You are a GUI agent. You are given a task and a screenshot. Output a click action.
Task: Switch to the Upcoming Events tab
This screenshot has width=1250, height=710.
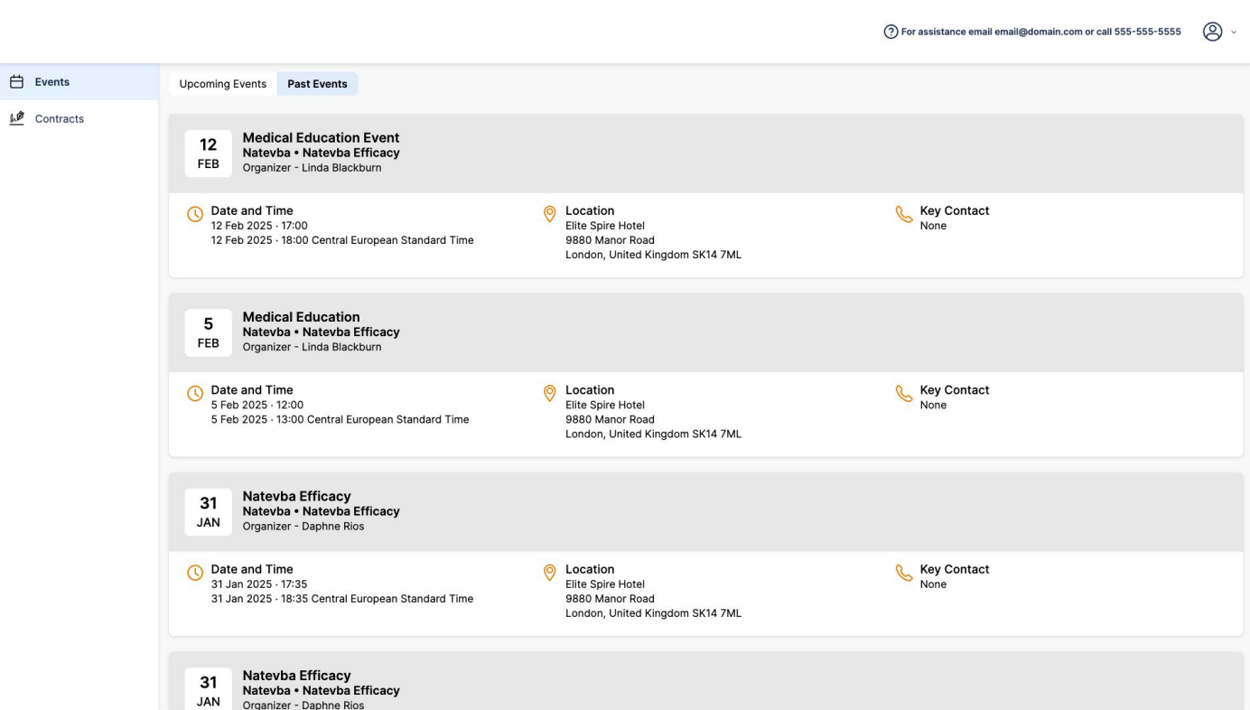tap(222, 84)
